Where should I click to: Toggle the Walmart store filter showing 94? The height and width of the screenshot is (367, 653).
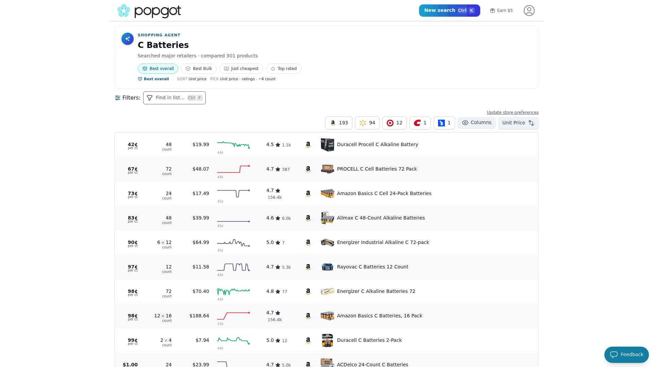367,123
